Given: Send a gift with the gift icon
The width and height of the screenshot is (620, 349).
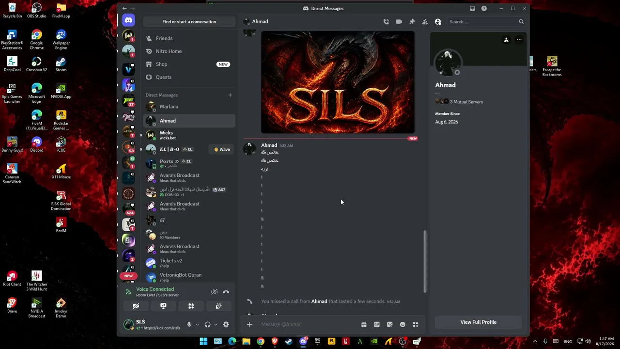Looking at the screenshot, I should (x=364, y=325).
